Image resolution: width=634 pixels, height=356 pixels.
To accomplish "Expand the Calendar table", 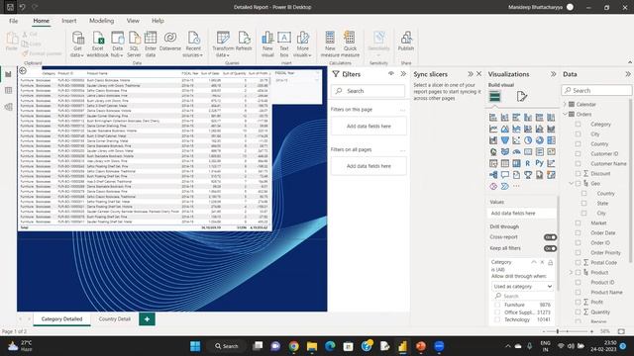I will 565,104.
